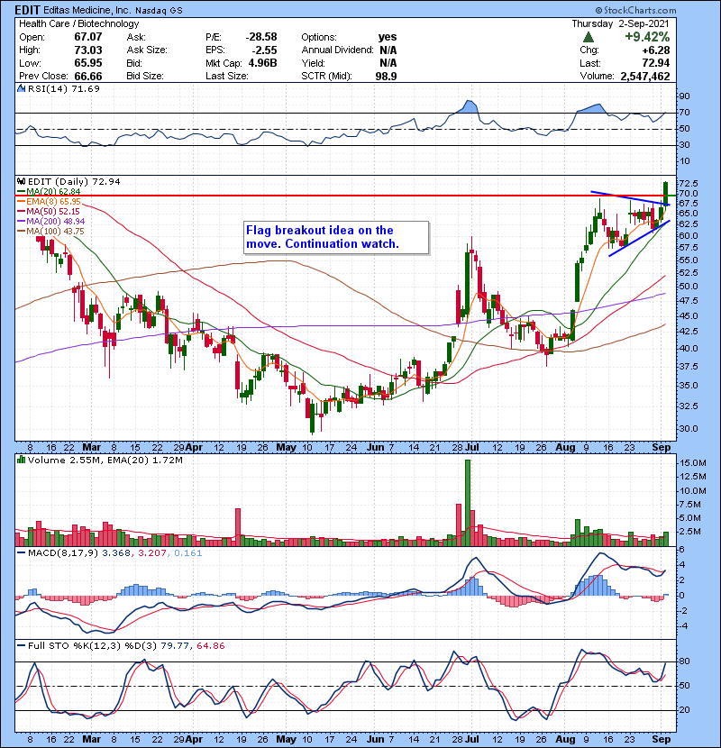The image size is (721, 748).
Task: Click the Jul label on price chart axis
Action: (472, 448)
